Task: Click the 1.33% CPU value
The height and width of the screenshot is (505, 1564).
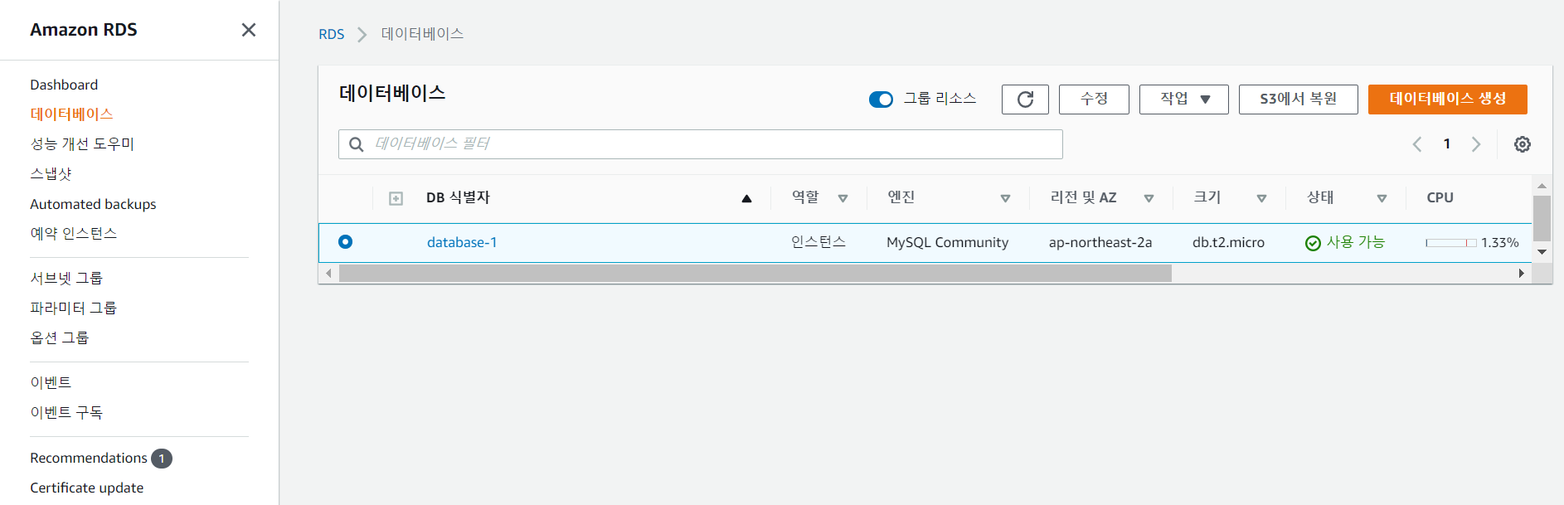Action: pos(1500,243)
